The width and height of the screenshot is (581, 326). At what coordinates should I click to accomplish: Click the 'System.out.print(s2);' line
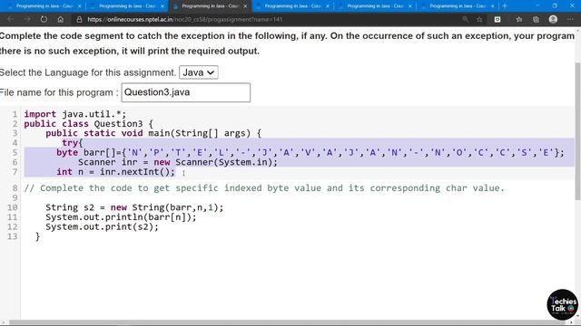click(x=102, y=226)
